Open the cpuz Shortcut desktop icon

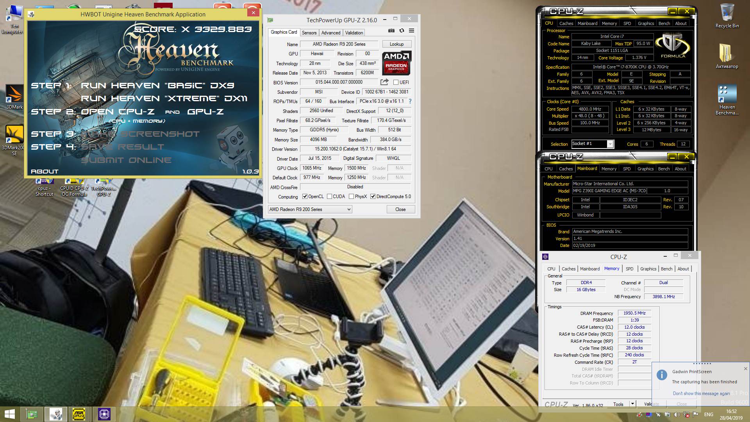click(x=44, y=188)
